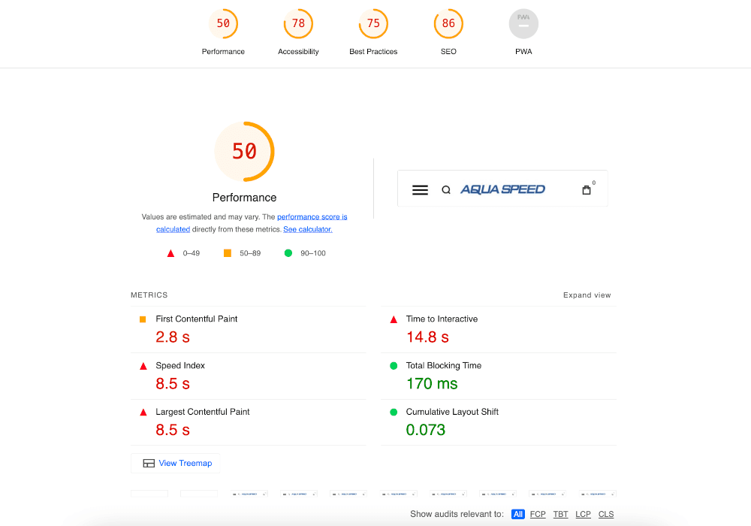Select the CLS audits filter
Screen dimensions: 751x526
coord(605,514)
